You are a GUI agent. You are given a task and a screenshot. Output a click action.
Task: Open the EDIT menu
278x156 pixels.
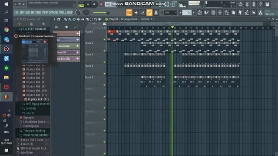[22, 13]
